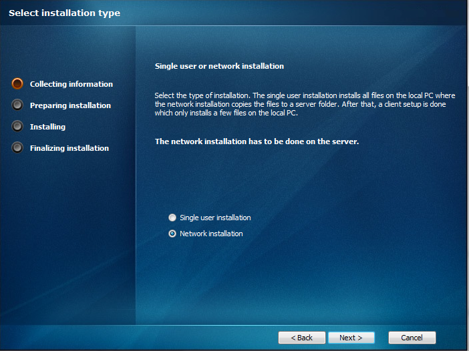Click the 'Finalizing installation' step label

point(69,148)
